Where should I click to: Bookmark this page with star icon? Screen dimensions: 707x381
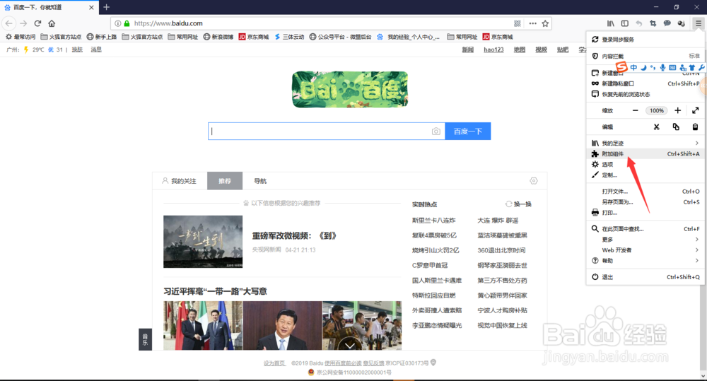[545, 23]
